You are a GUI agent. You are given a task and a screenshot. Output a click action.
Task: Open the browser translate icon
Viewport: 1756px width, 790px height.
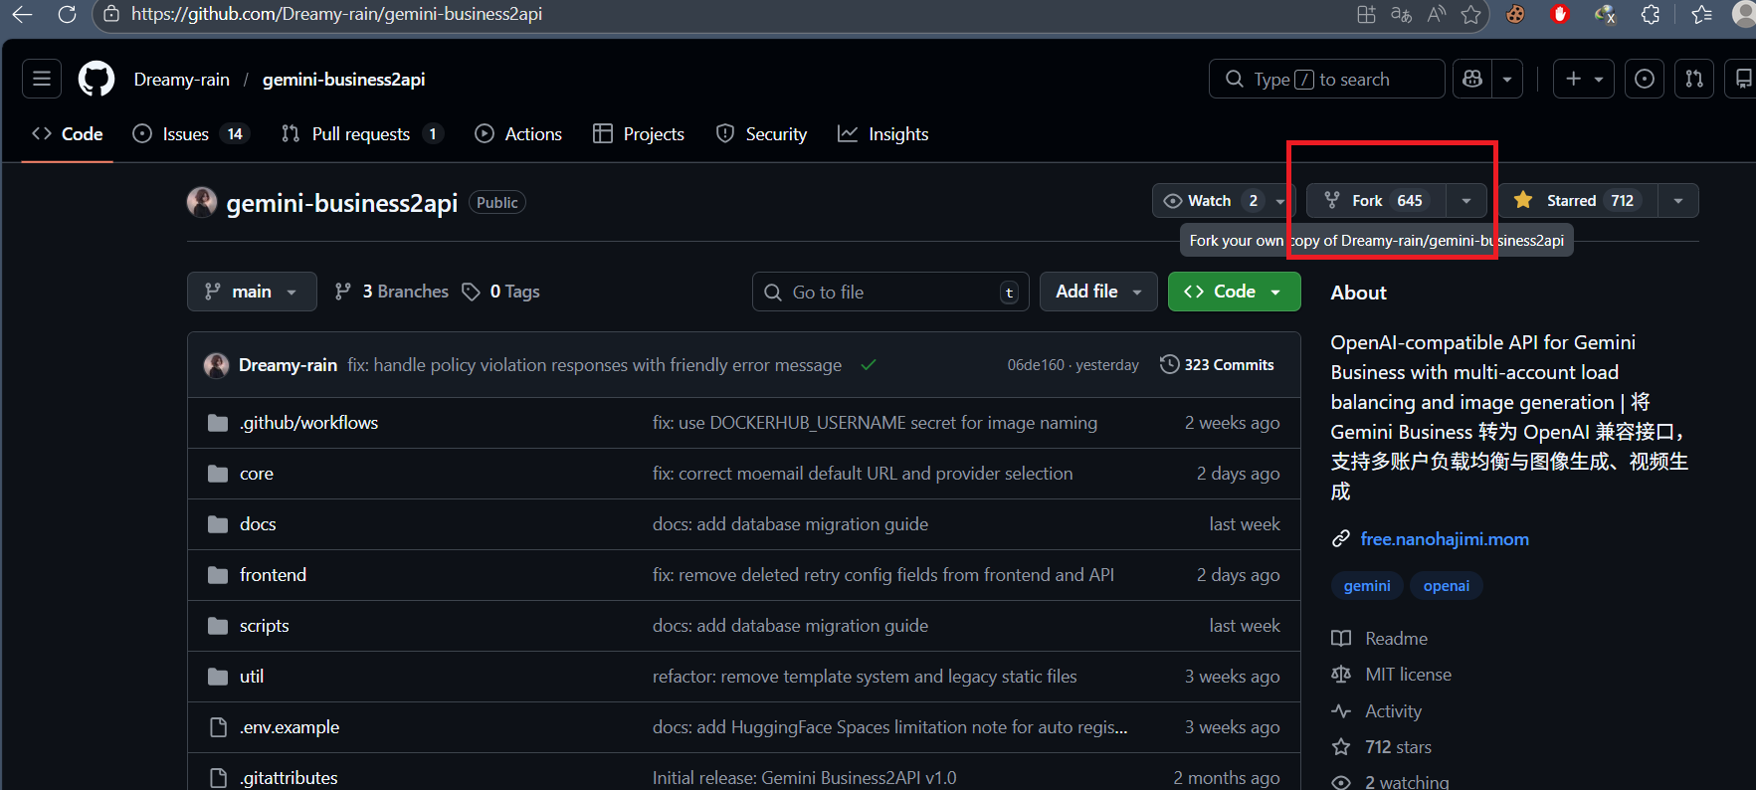pos(1401,14)
